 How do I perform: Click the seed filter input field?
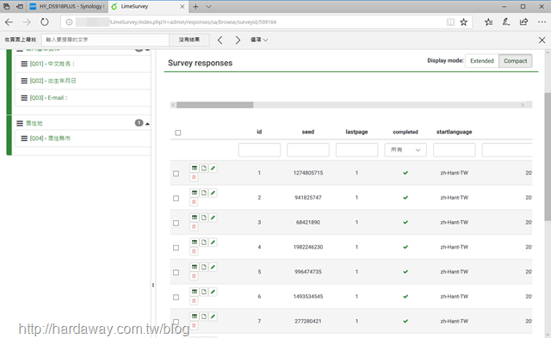(308, 150)
